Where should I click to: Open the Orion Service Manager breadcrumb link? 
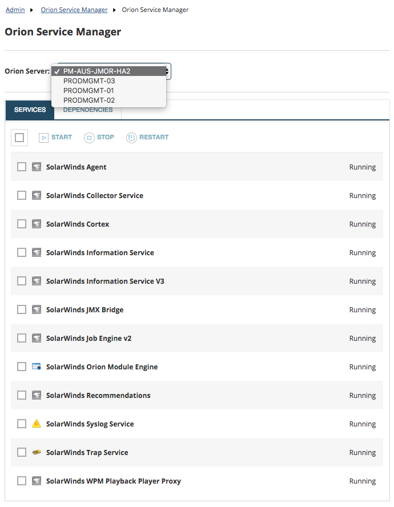(x=74, y=10)
